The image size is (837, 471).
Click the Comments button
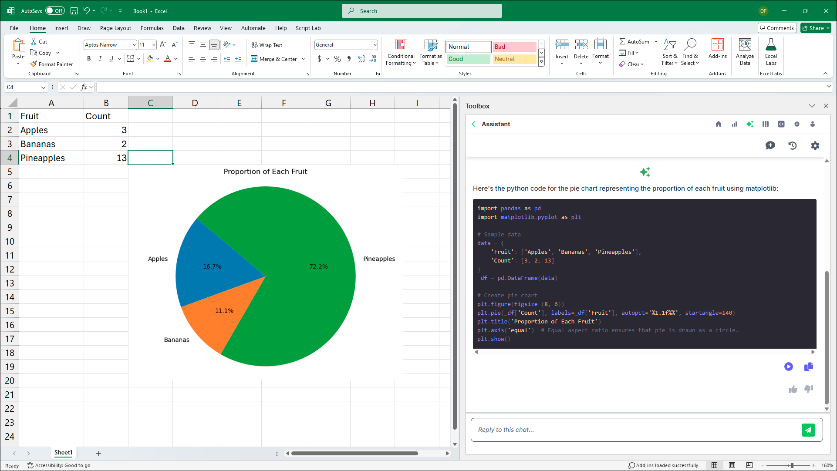click(x=776, y=28)
